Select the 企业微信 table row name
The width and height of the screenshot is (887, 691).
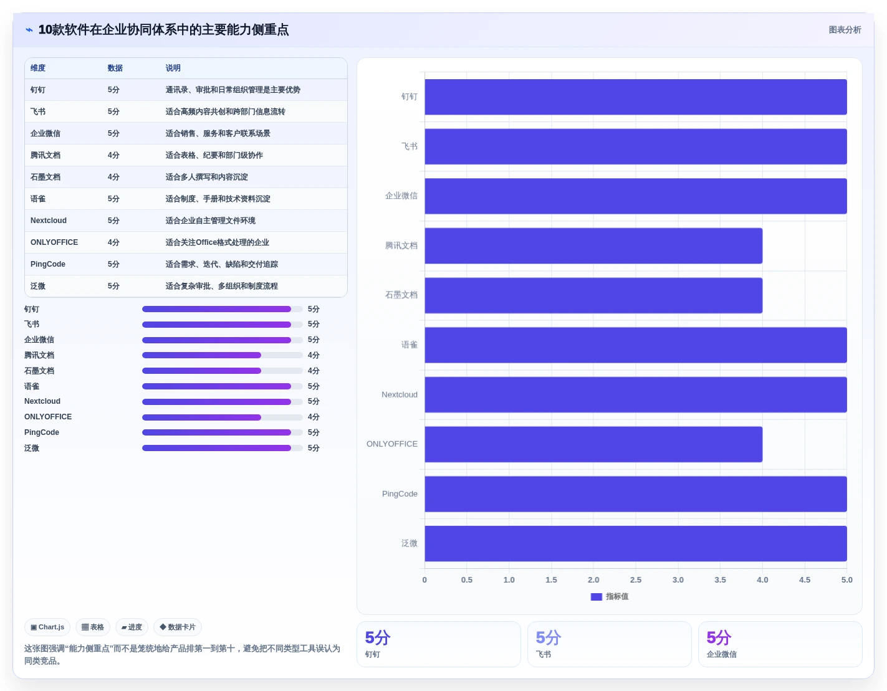pyautogui.click(x=46, y=133)
